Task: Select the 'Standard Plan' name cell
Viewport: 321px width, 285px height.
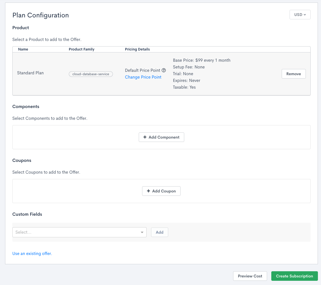Action: [x=30, y=73]
